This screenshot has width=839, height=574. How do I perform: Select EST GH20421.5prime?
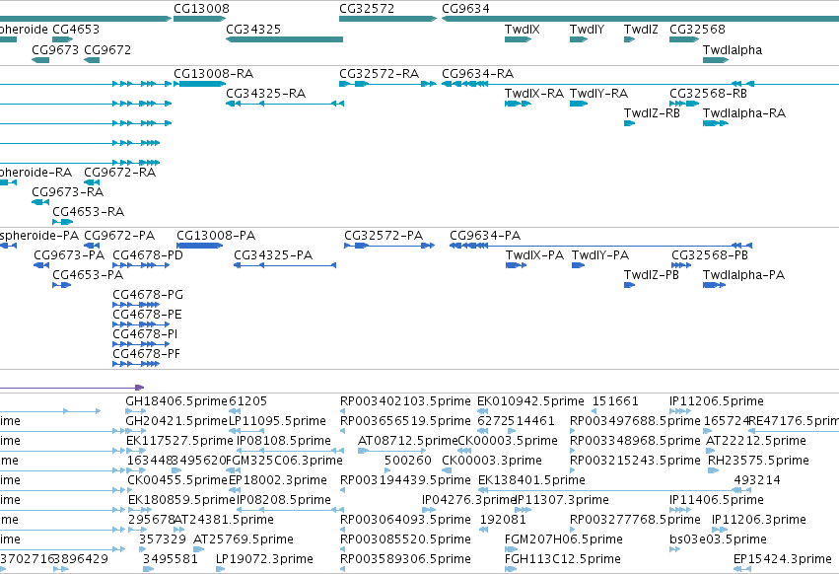pyautogui.click(x=136, y=431)
